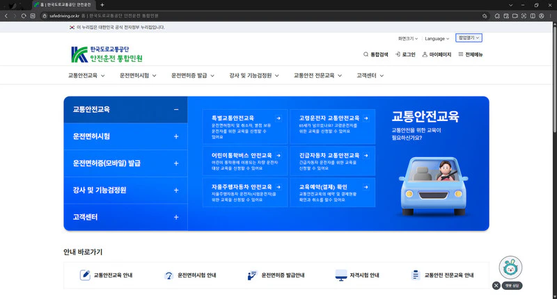The width and height of the screenshot is (557, 299).
Task: Click the '안내 바로가기' heading text
Action: (x=83, y=252)
